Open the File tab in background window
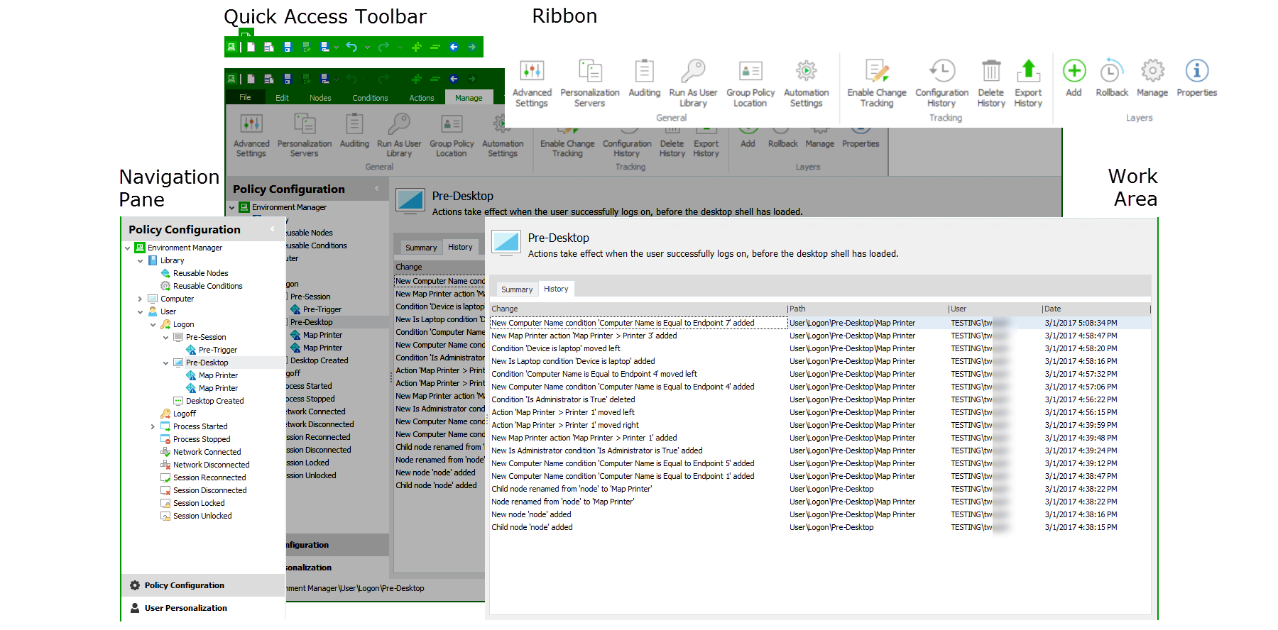The image size is (1278, 630). tap(245, 98)
